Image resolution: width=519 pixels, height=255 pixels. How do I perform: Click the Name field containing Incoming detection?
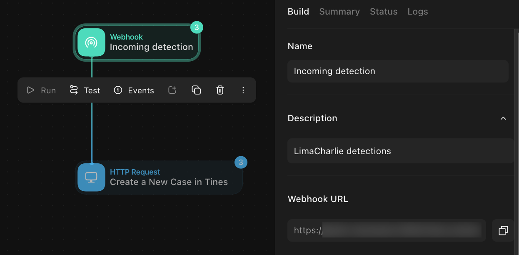click(x=397, y=71)
